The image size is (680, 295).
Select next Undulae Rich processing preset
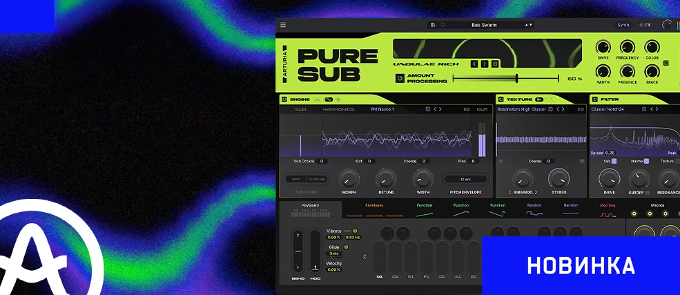pos(485,64)
